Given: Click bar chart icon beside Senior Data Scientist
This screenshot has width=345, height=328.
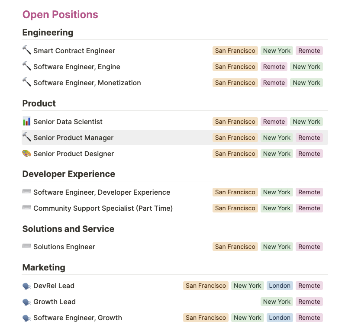Looking at the screenshot, I should [27, 121].
